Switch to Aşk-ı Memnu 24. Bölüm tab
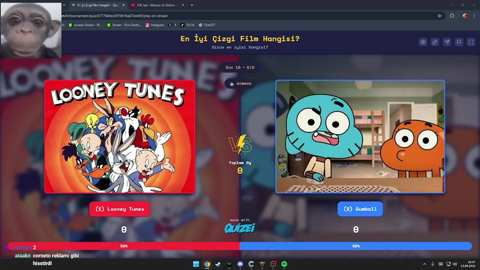Viewport: 480px width, 270px height. tap(157, 5)
